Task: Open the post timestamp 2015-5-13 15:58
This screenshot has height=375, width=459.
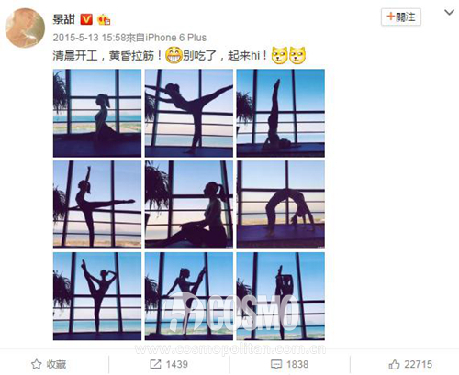Action: (89, 38)
